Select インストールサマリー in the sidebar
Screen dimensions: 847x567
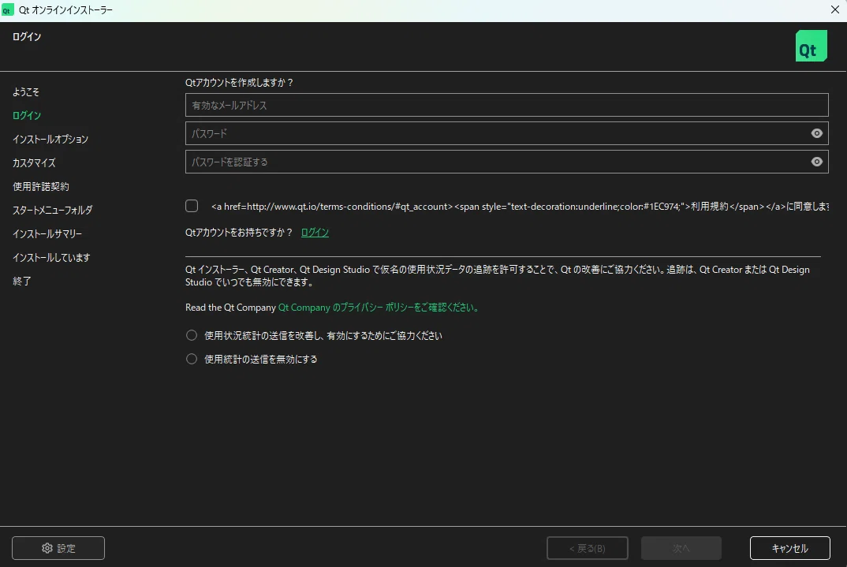47,234
